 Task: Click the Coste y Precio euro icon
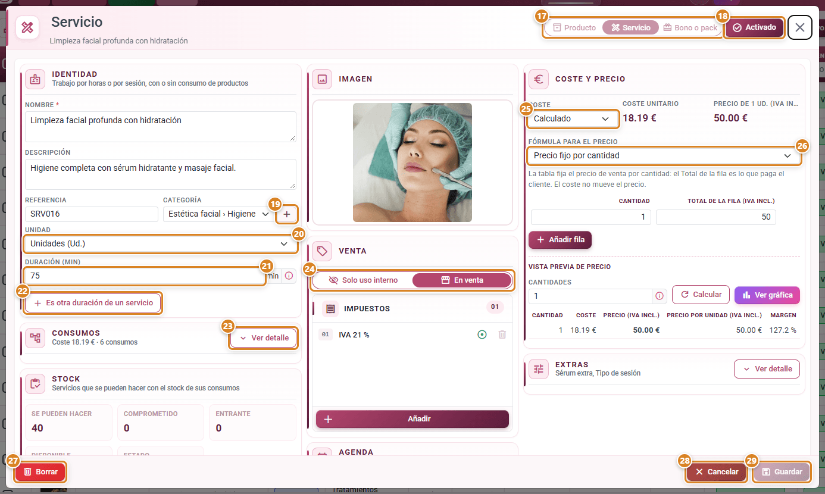coord(539,79)
